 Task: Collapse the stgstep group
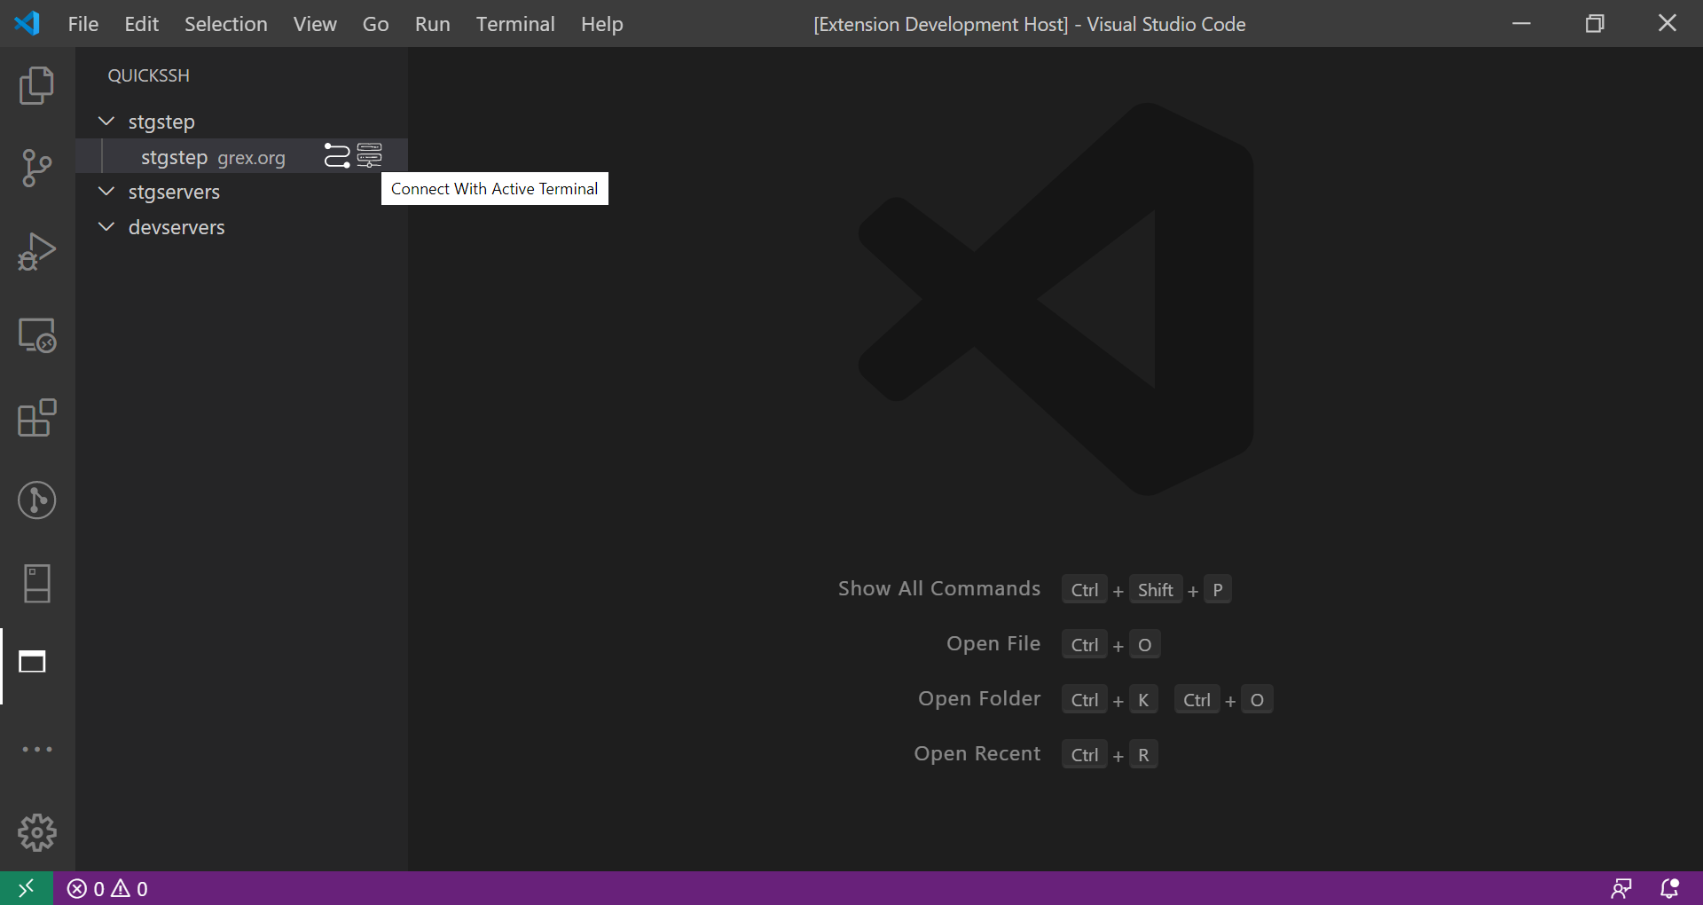106,121
